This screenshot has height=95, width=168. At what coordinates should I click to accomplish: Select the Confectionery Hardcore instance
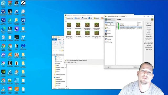click(97, 26)
